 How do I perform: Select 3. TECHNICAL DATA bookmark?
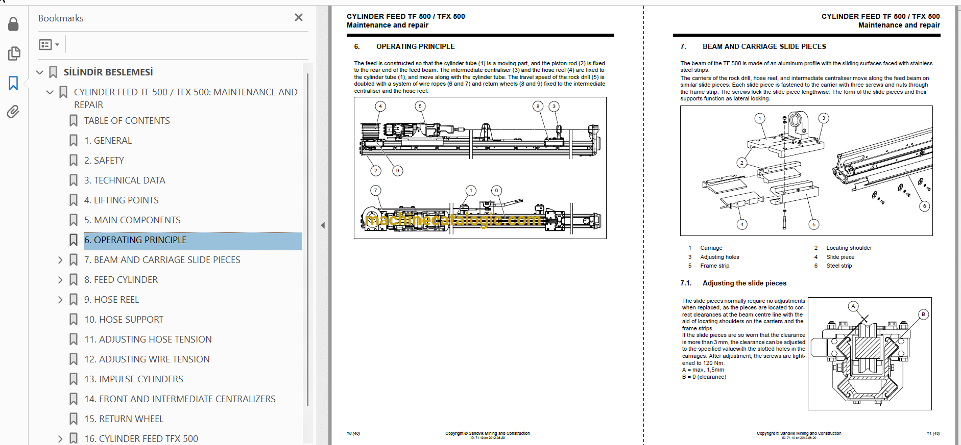pos(125,180)
